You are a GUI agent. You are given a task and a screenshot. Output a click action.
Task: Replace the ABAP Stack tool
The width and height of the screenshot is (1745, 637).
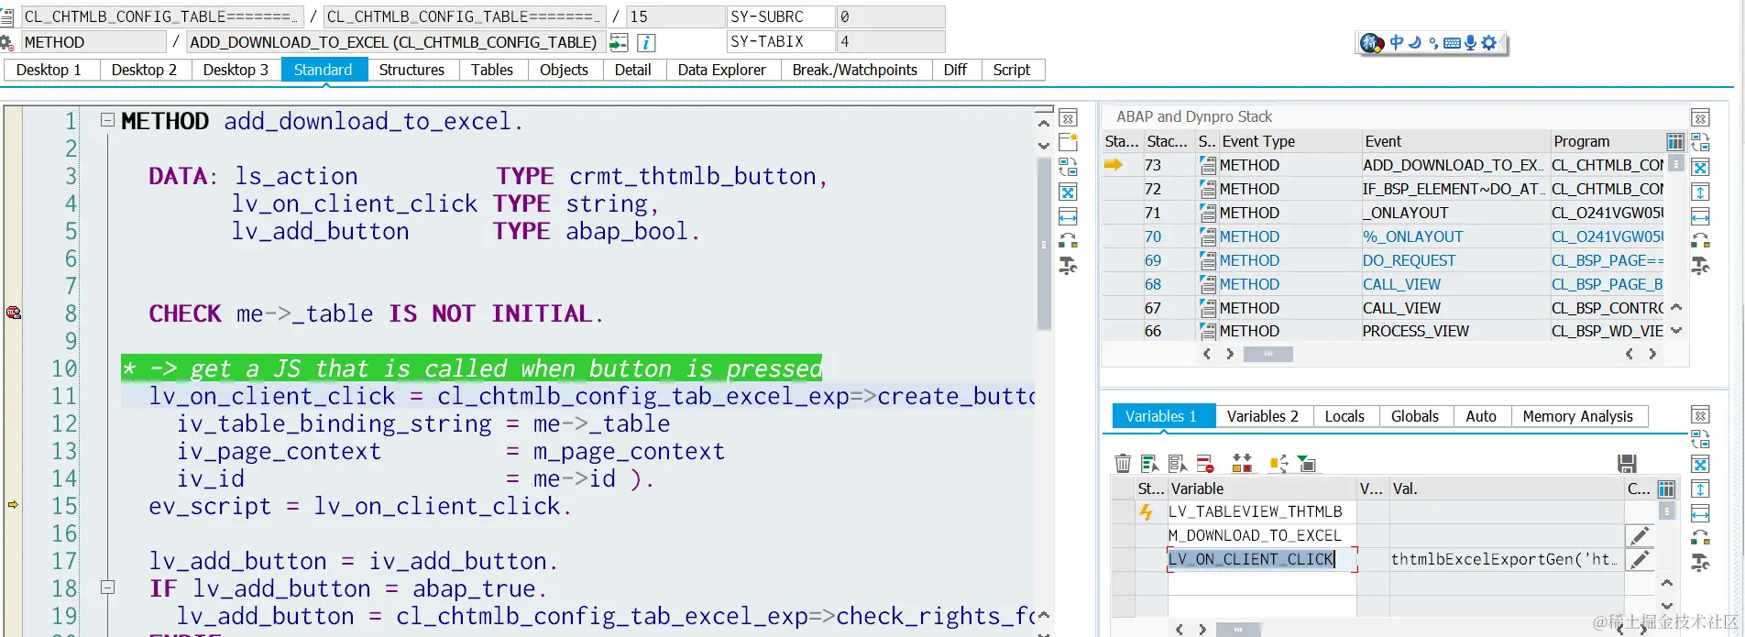1700,142
